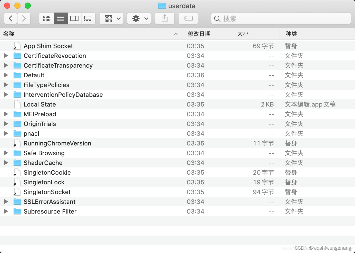Open the gear action menu
The width and height of the screenshot is (355, 253).
139,18
